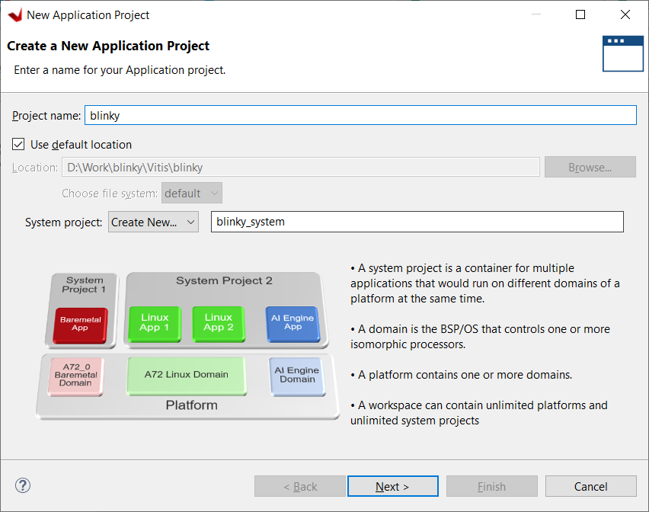This screenshot has width=649, height=512.
Task: Click into the Project name field
Action: [x=360, y=115]
